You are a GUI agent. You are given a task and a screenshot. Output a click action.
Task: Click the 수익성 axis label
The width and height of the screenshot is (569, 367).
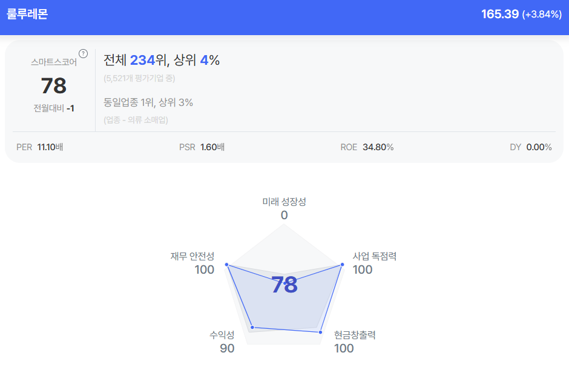pos(222,335)
